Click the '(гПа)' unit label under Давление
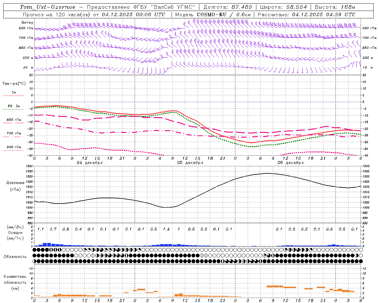 click(15, 189)
